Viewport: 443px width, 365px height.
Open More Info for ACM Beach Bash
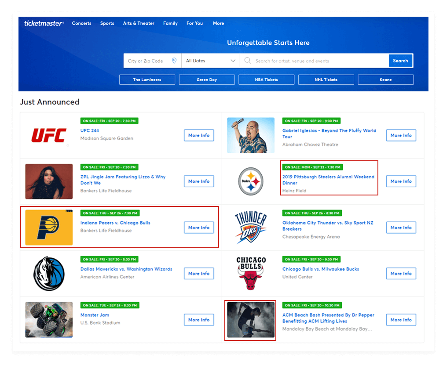click(x=401, y=320)
